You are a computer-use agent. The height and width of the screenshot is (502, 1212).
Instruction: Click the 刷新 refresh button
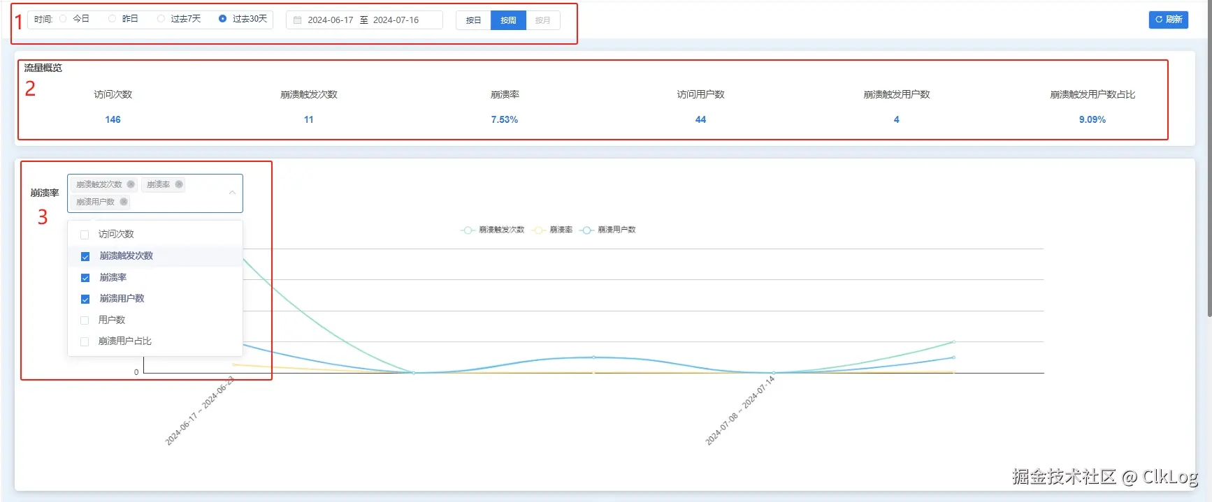1168,20
